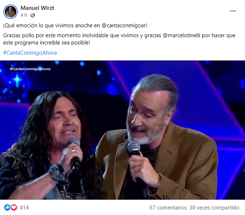Click the blue like reaction icon

pos(7,207)
